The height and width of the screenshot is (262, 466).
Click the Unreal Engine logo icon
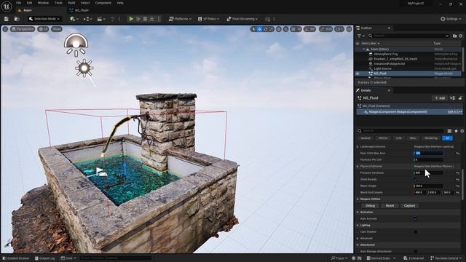coord(7,6)
